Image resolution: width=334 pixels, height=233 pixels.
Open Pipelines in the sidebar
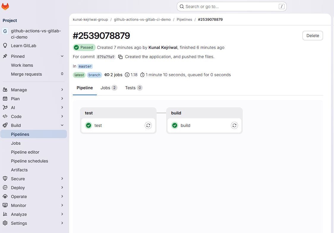tap(34, 134)
